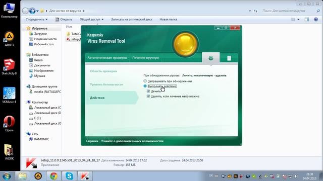Click Explorer back navigation arrow

coord(25,11)
